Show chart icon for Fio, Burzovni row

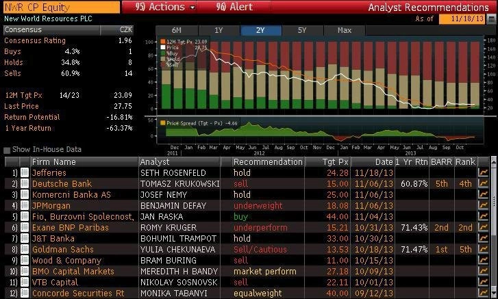point(483,217)
